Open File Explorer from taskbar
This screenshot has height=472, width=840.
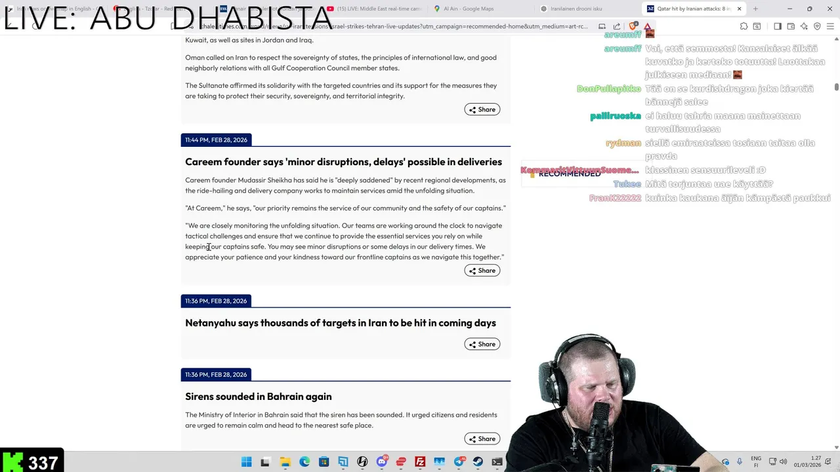(285, 462)
